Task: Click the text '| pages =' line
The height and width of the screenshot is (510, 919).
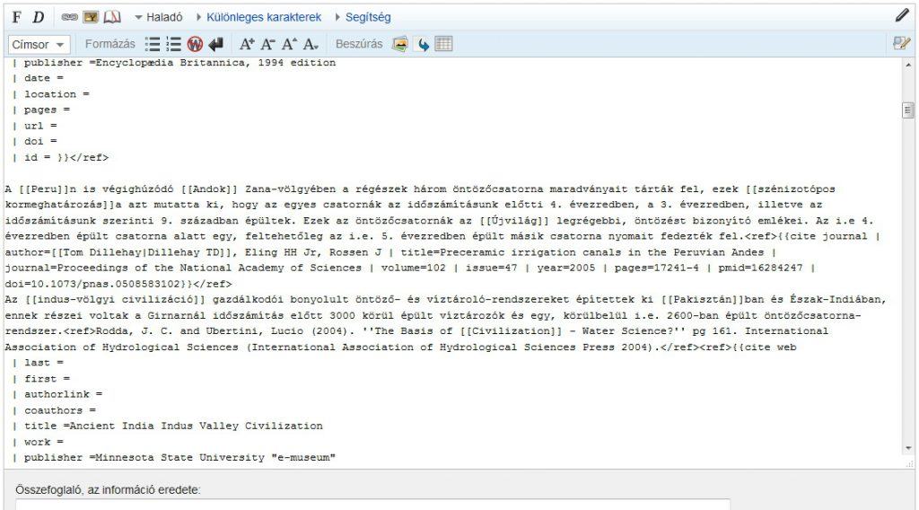Action: (x=41, y=110)
